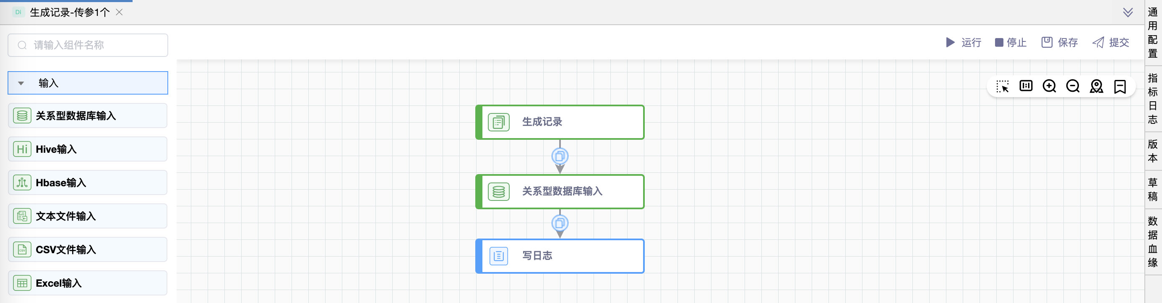The height and width of the screenshot is (303, 1162).
Task: Collapse the 输入 category section
Action: [20, 83]
